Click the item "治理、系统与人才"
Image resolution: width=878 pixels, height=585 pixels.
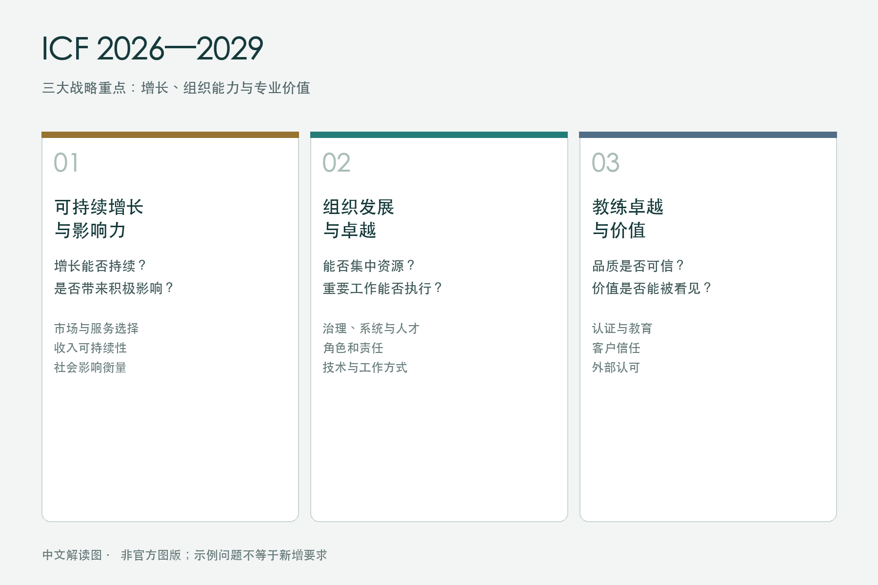coord(371,329)
